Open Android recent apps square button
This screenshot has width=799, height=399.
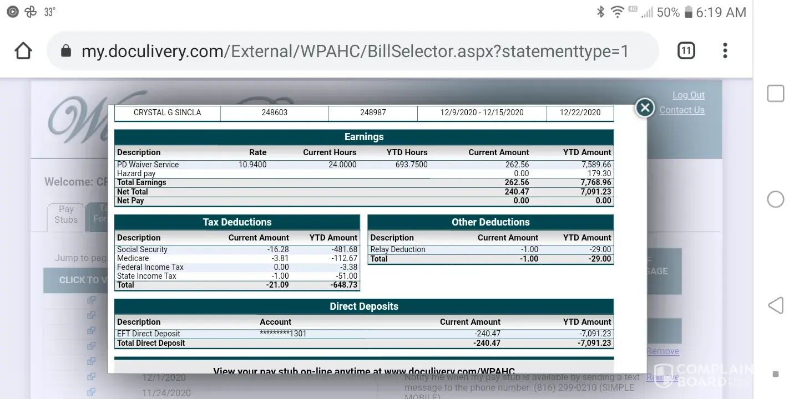775,94
